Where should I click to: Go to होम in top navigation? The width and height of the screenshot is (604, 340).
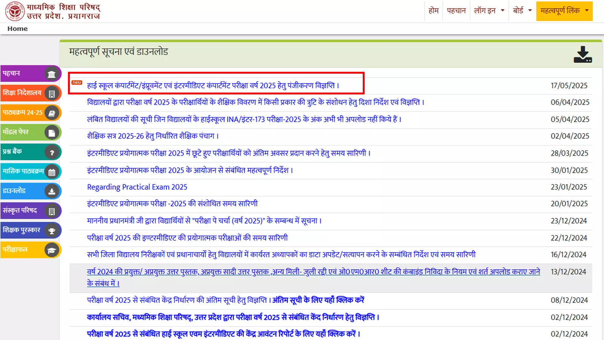tap(433, 11)
